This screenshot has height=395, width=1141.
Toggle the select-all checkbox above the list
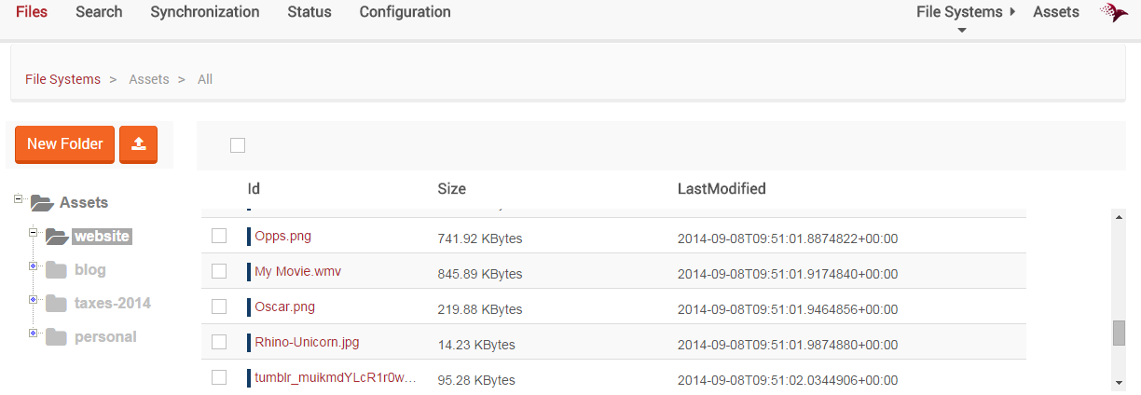238,145
